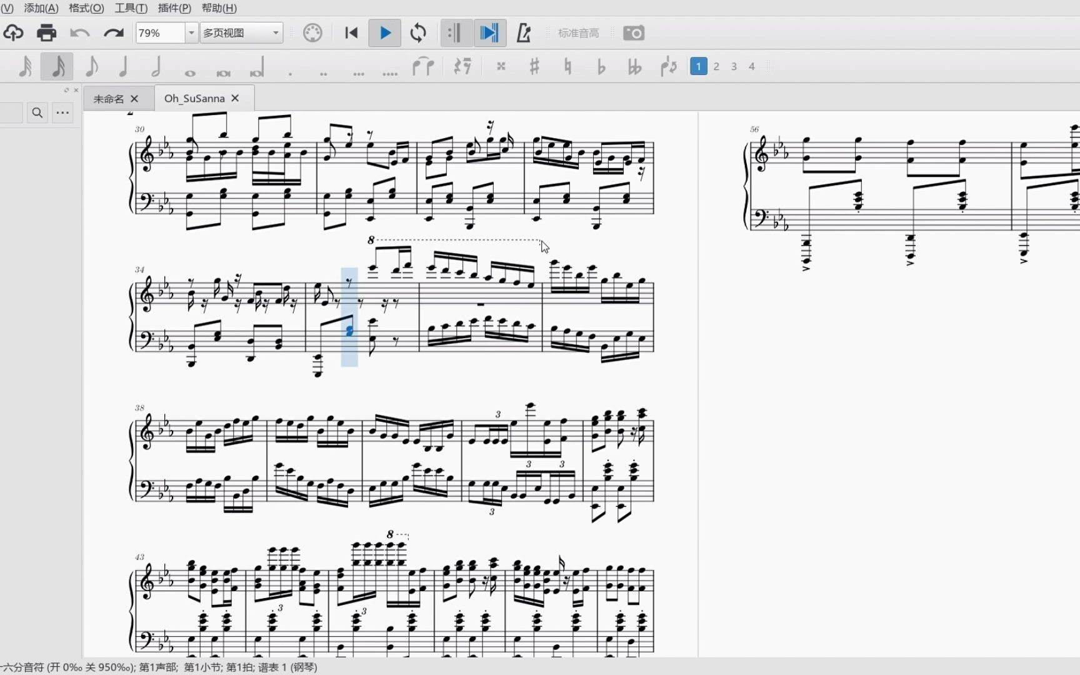Add single augmentation dot
The width and height of the screenshot is (1080, 675).
(290, 72)
